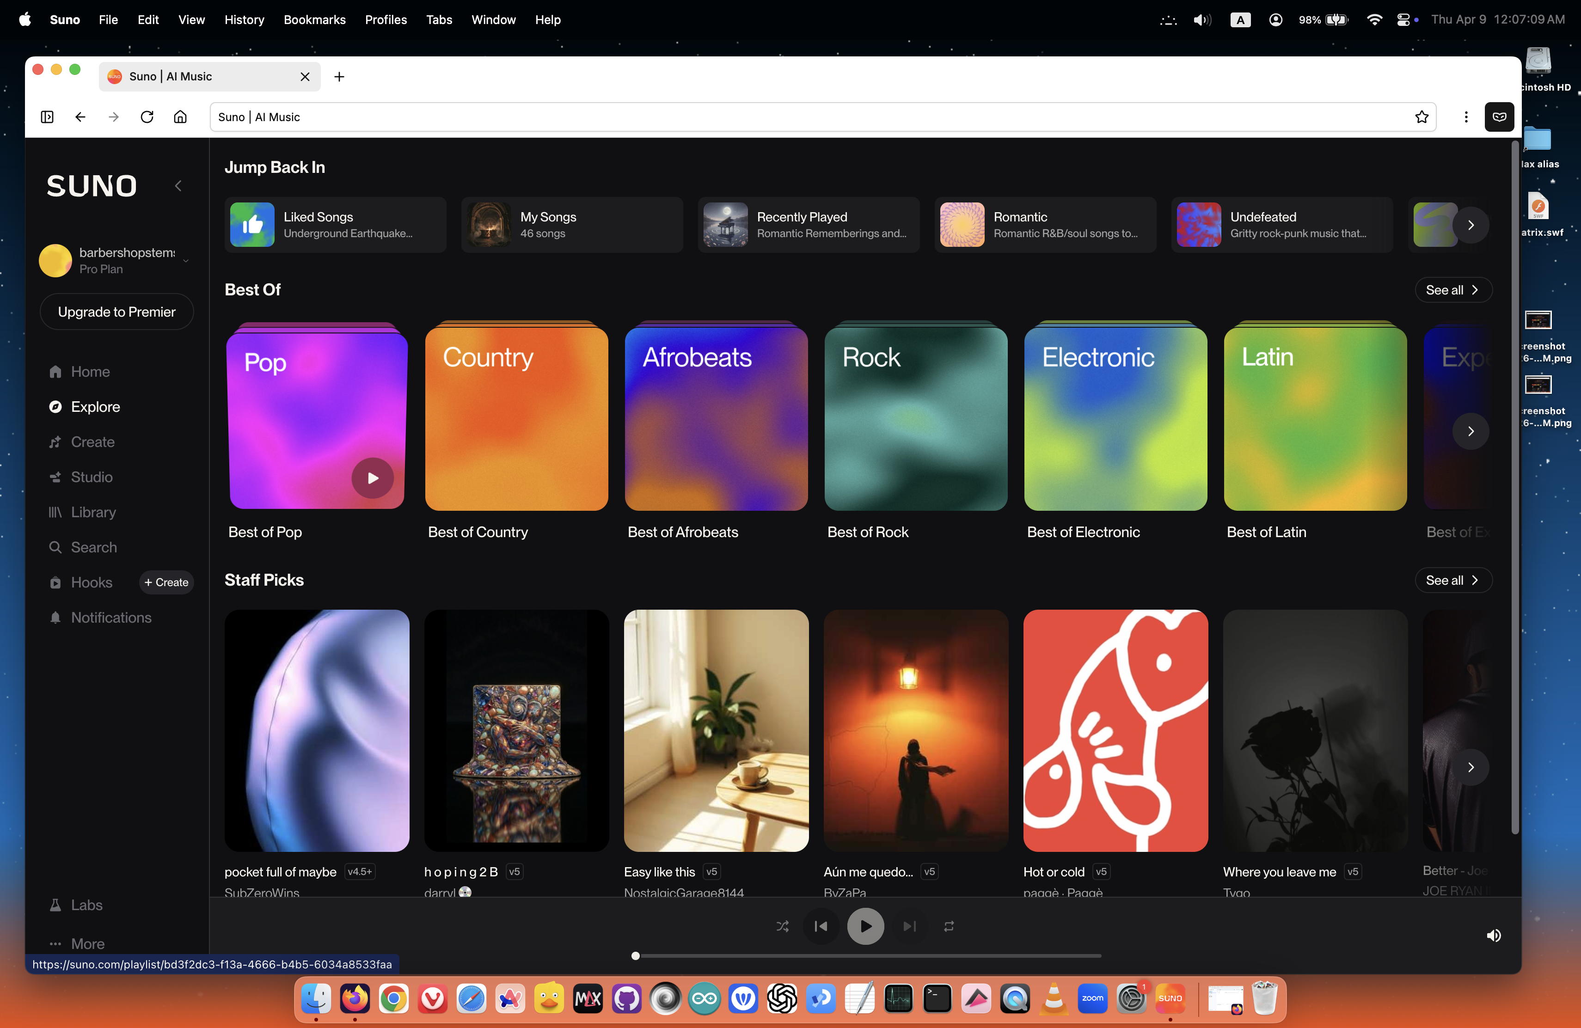This screenshot has height=1028, width=1581.
Task: Mute the player volume speaker icon
Action: click(1493, 935)
